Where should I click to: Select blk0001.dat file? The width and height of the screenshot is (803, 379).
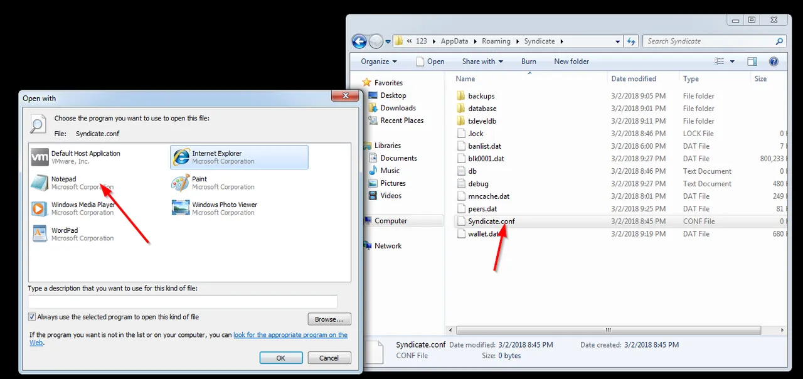[x=486, y=159]
